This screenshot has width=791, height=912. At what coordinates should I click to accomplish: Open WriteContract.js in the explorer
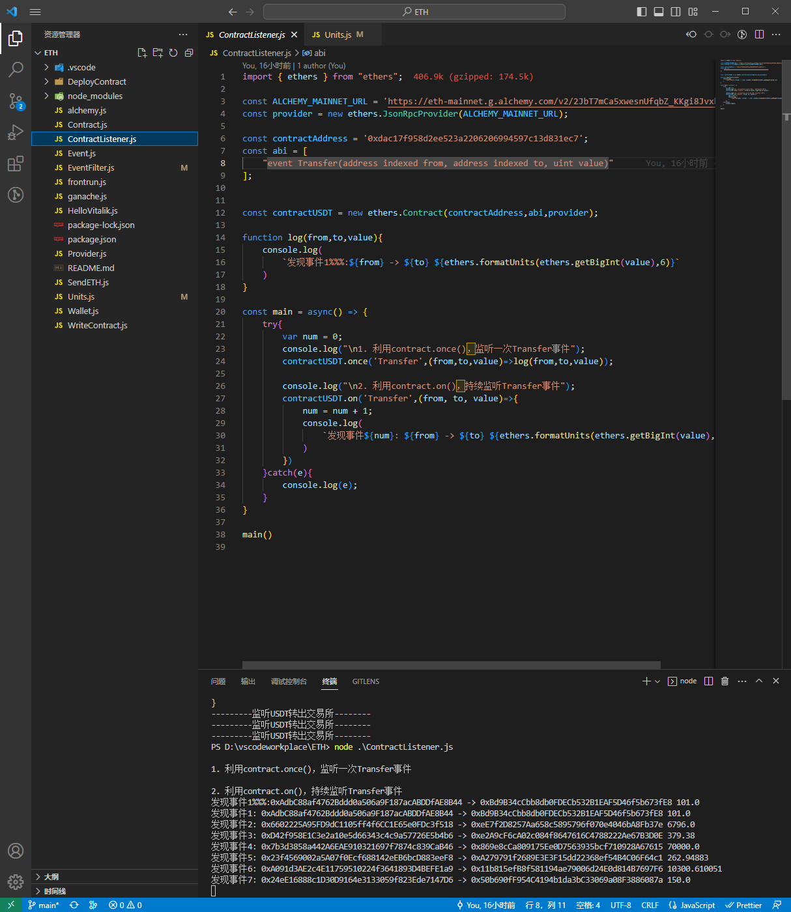[114, 325]
